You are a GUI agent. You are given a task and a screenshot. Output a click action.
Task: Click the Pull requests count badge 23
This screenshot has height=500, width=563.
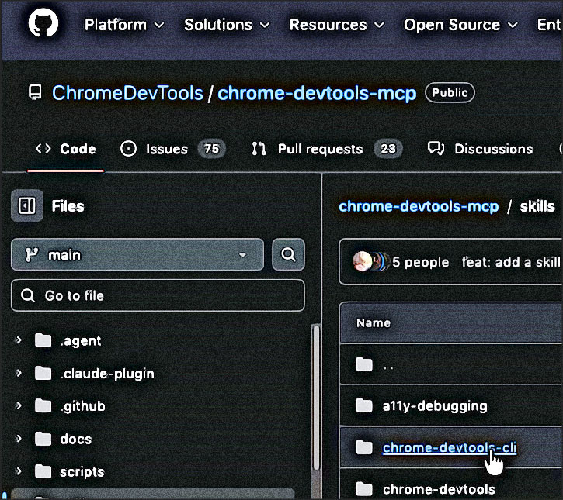387,149
